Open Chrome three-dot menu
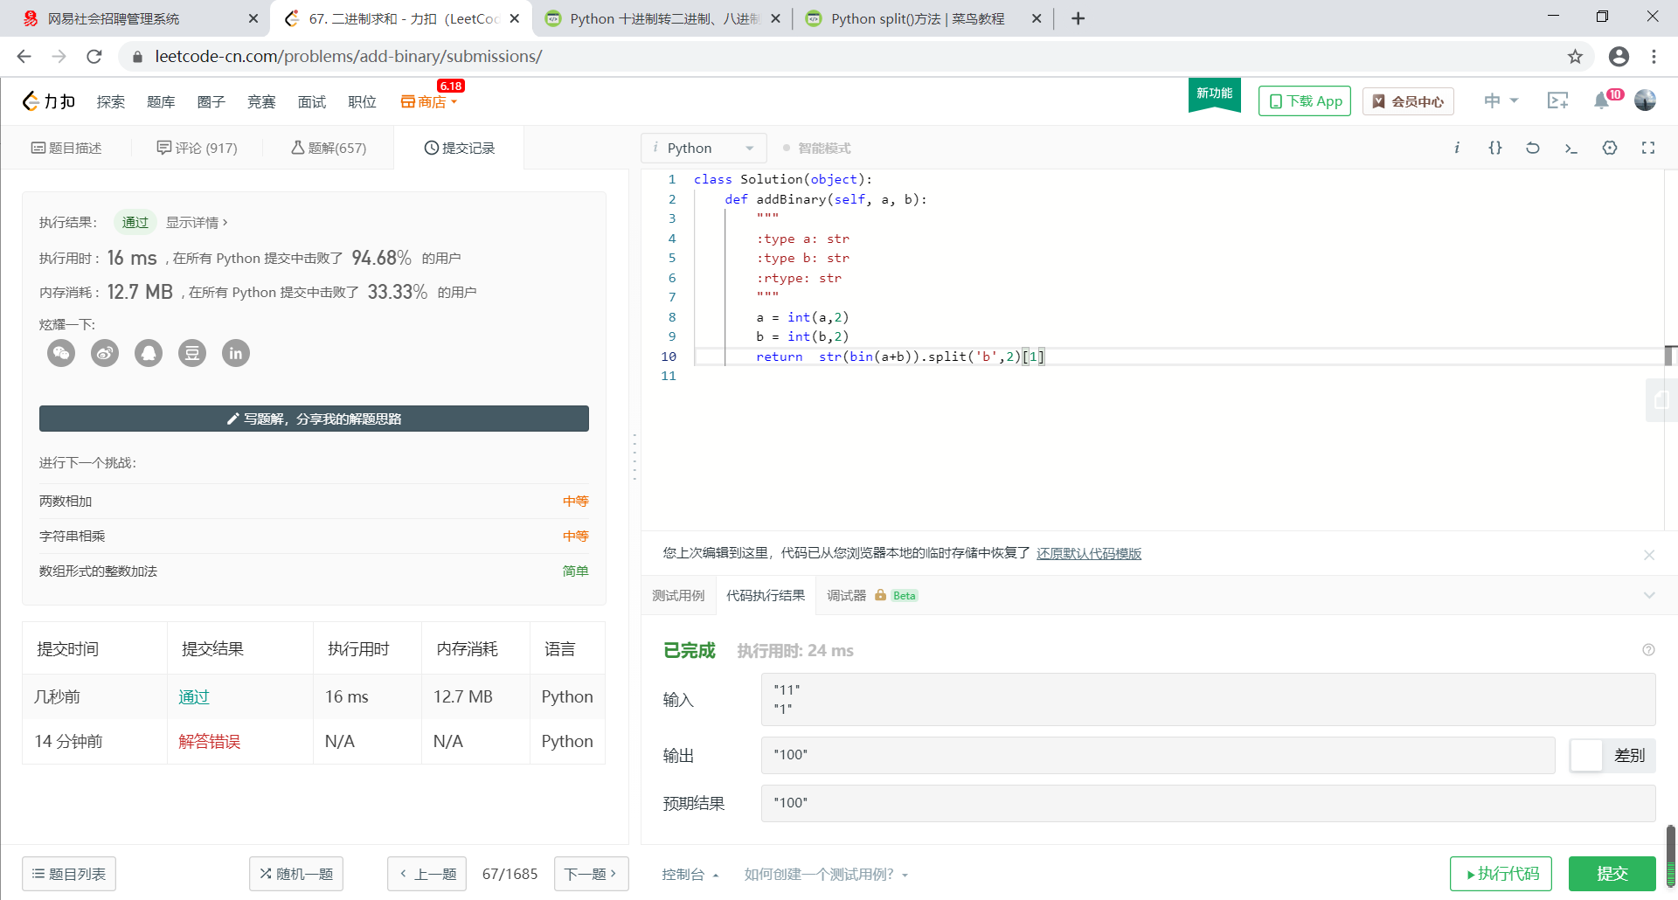The image size is (1678, 900). click(x=1654, y=57)
